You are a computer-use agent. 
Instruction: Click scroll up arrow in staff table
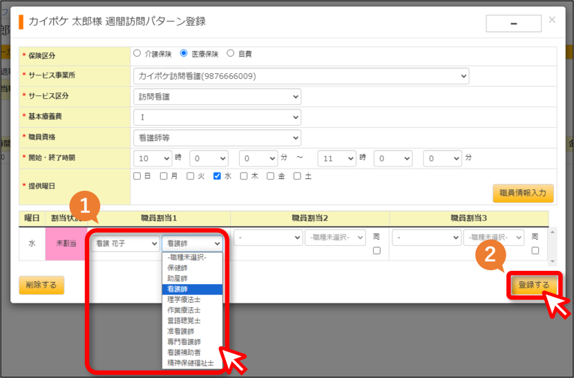click(553, 232)
